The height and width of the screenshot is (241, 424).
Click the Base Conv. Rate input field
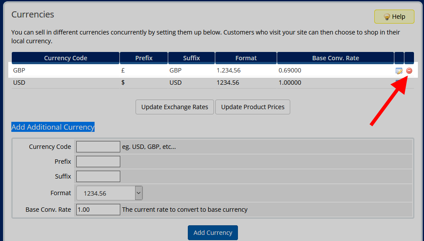tap(98, 210)
